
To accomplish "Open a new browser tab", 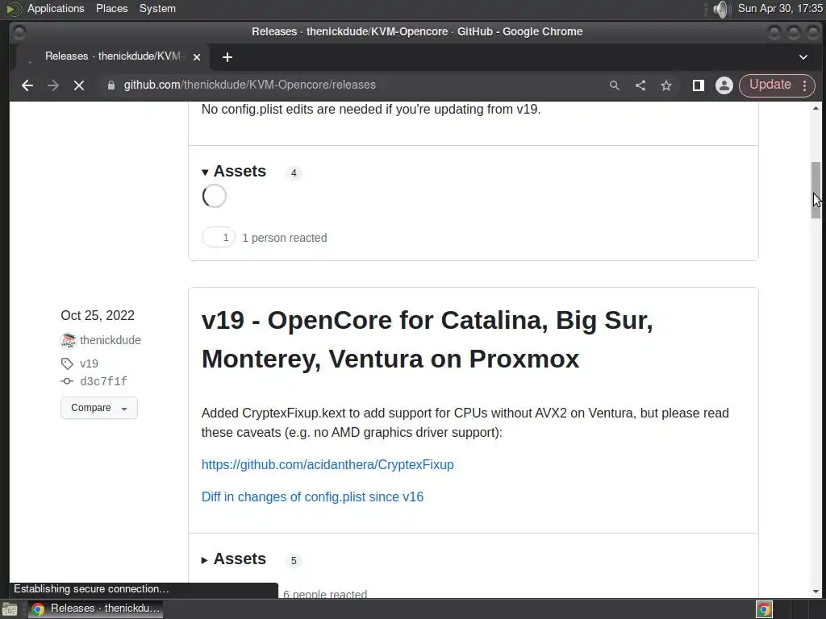I will click(227, 57).
